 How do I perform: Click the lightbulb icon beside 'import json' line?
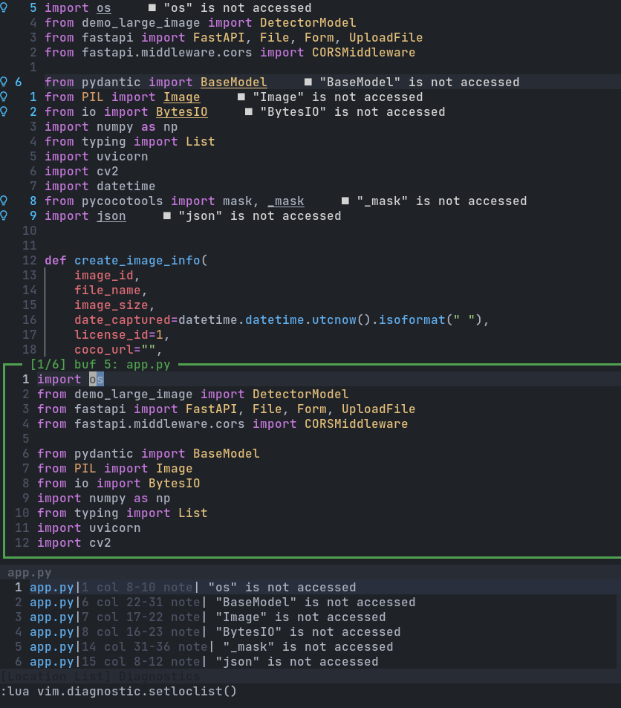4,215
